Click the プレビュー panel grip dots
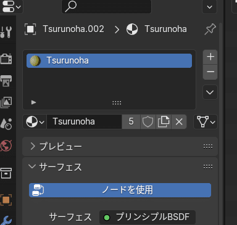237x225 pixels. pos(208,146)
